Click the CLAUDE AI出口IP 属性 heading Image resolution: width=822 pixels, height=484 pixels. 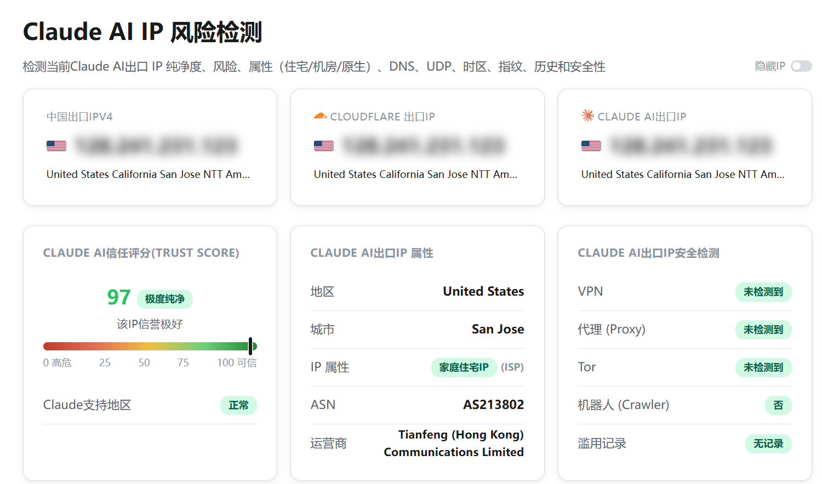[x=372, y=253]
